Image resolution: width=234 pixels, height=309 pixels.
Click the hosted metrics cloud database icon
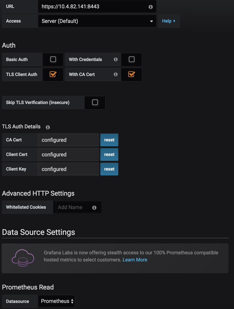23,258
